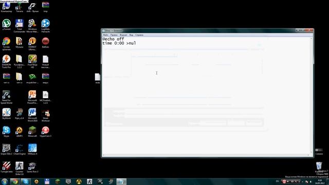
Task: Launch Total Commander from desktop
Action: coord(20,26)
